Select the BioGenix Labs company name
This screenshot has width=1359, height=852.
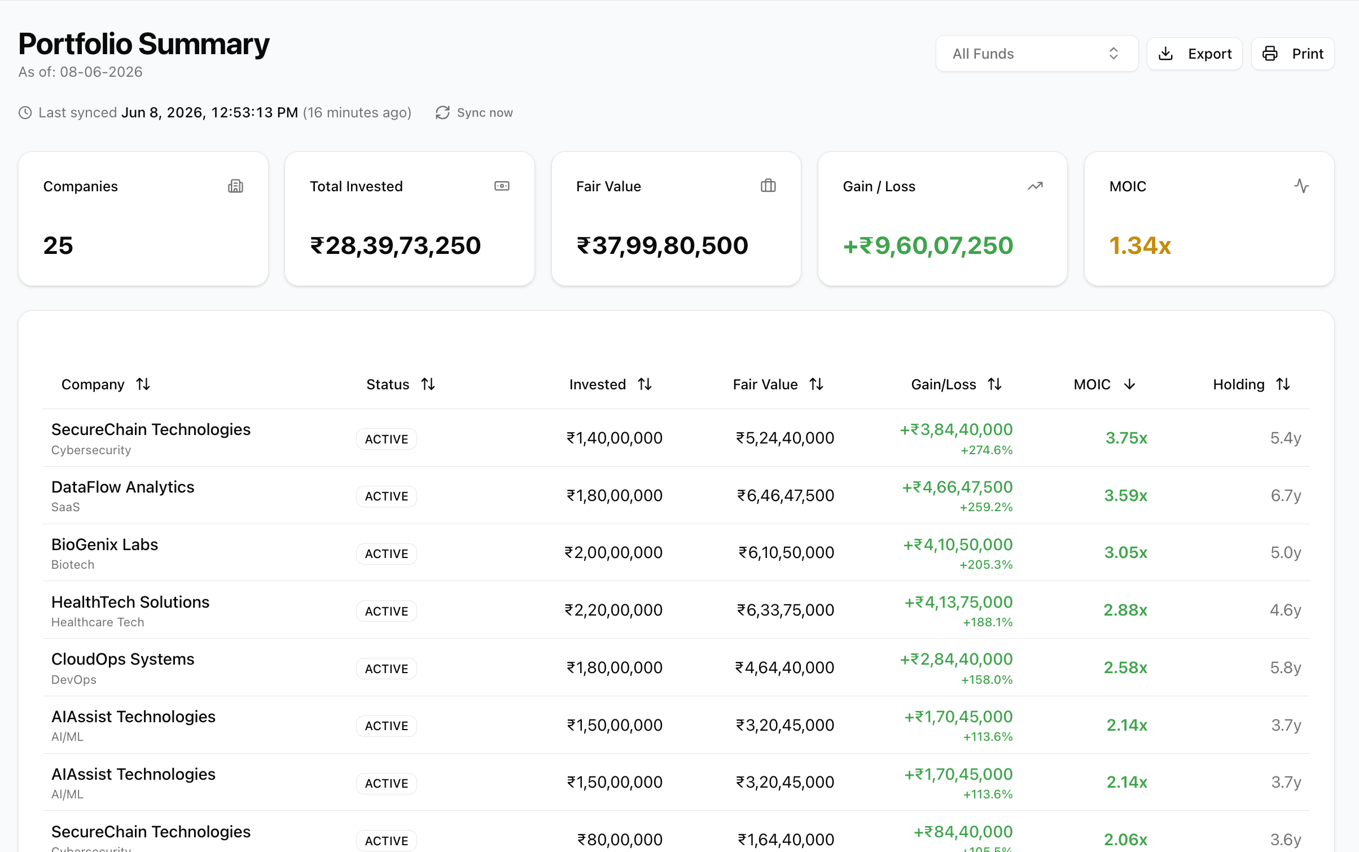pyautogui.click(x=105, y=544)
